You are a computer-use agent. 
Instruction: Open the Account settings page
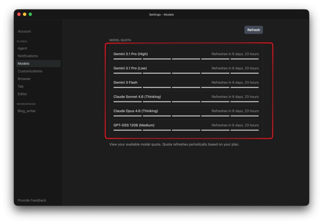tap(24, 31)
